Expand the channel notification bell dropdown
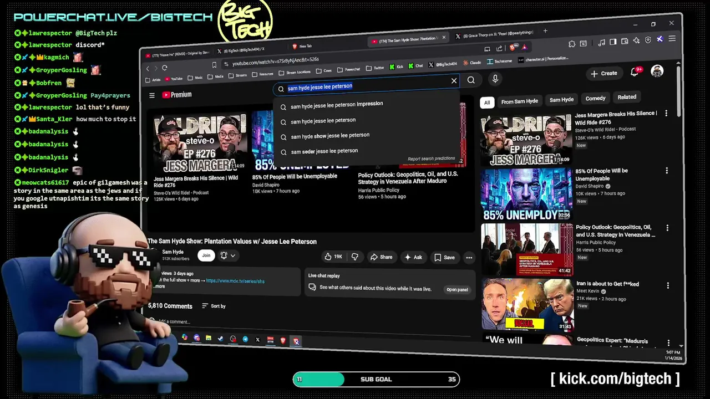 click(228, 255)
